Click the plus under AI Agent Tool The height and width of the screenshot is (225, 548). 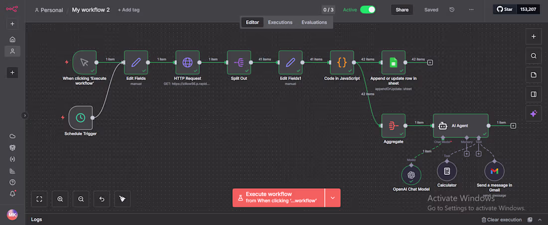click(478, 153)
